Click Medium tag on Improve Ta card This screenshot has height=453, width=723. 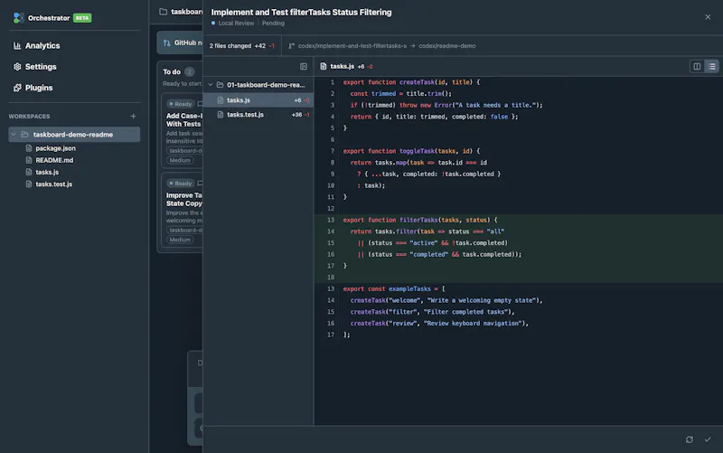(180, 240)
